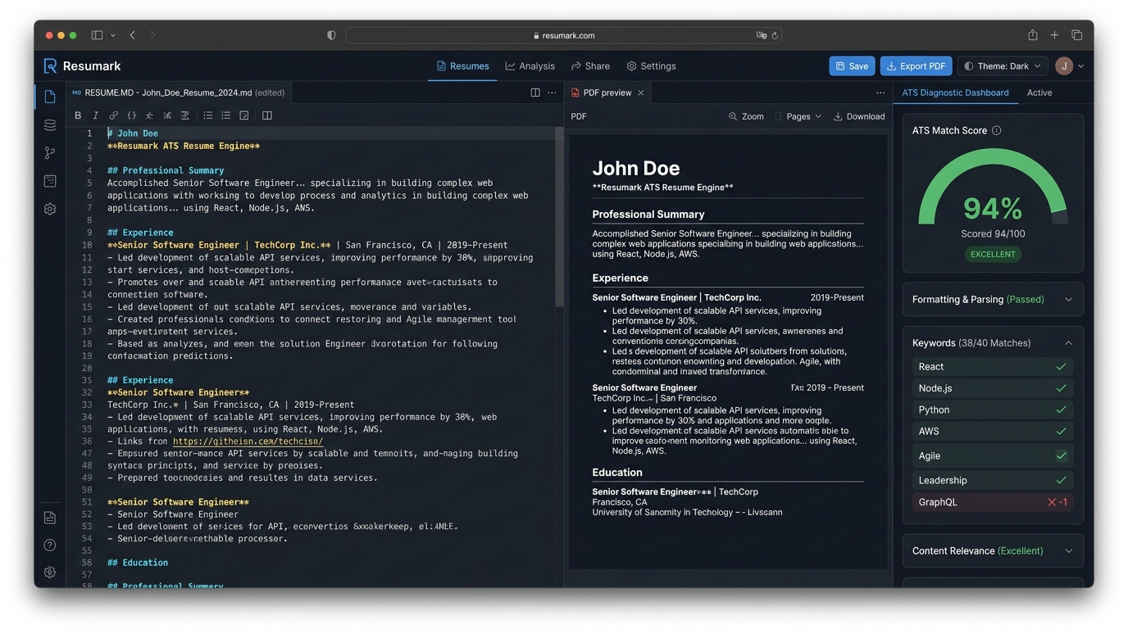This screenshot has width=1128, height=629.
Task: Toggle the split view icon in formatting toolbar
Action: coord(267,115)
